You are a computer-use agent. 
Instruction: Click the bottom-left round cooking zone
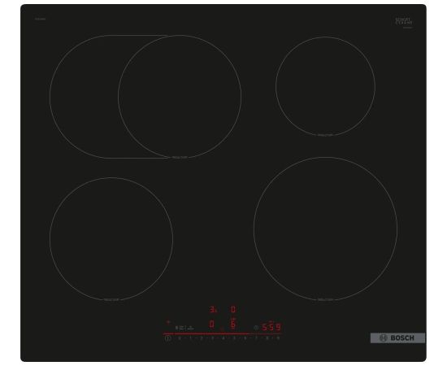click(111, 239)
